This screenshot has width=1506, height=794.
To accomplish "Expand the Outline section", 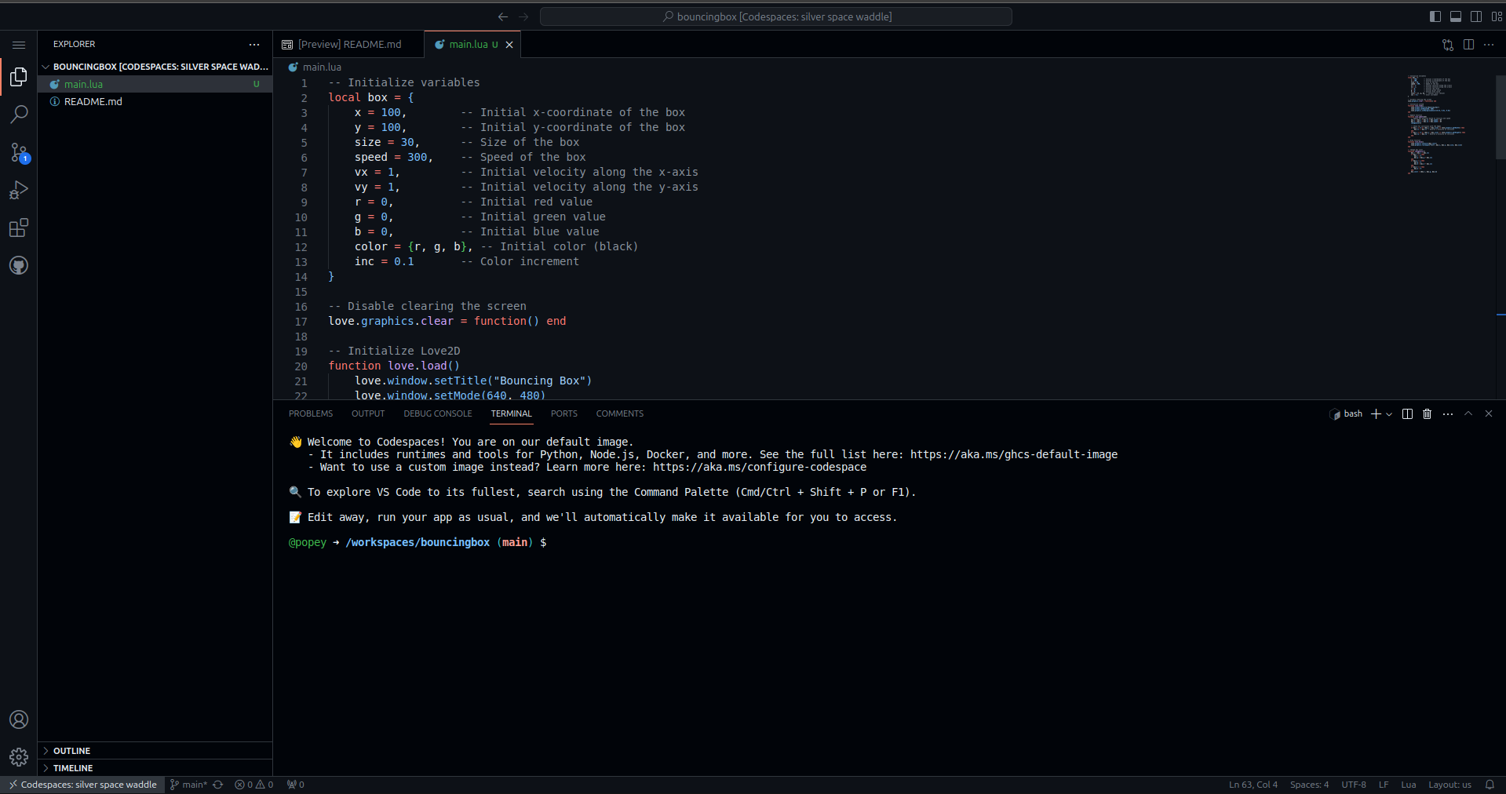I will (155, 751).
